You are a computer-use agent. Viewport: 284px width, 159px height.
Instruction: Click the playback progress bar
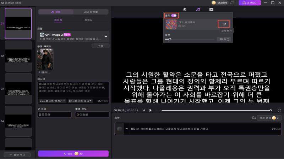(x=216, y=110)
